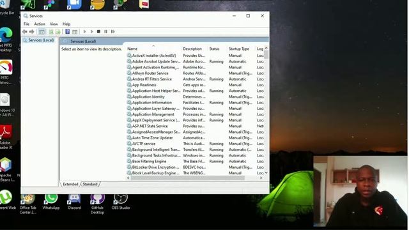Open the Apache NetBeans desktop icon

pyautogui.click(x=6, y=169)
